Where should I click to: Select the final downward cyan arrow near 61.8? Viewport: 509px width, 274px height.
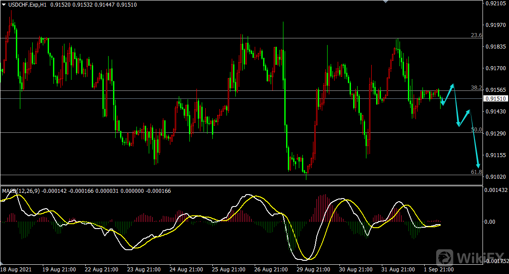click(x=474, y=141)
